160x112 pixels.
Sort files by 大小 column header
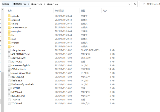[x=105, y=10]
